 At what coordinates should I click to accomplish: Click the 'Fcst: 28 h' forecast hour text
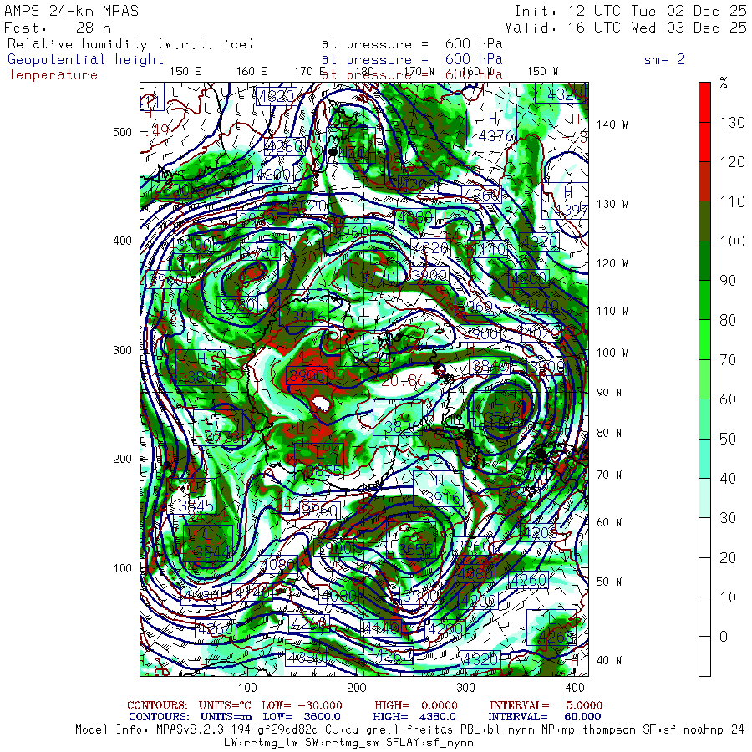58,28
